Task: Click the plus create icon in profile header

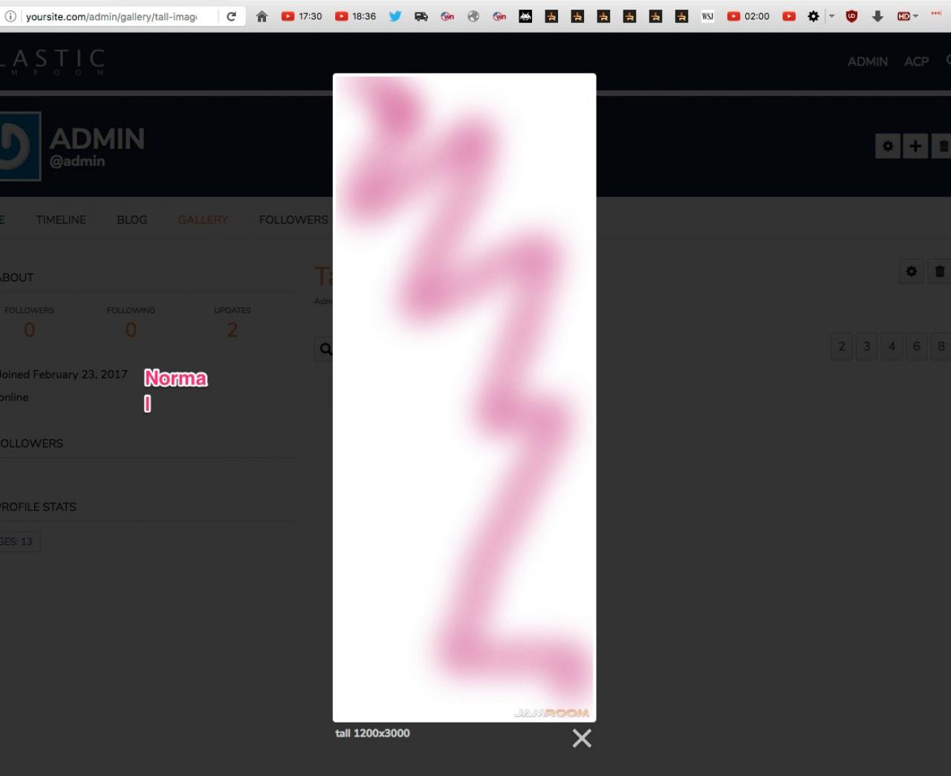Action: (915, 146)
